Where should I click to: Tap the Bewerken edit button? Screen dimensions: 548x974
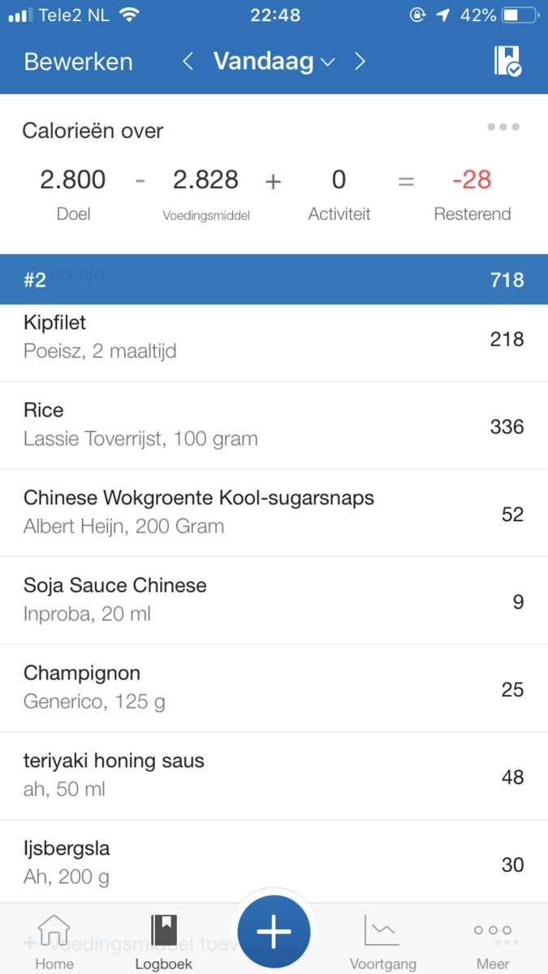click(78, 62)
